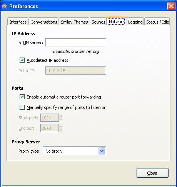
Task: Select the Network tab
Action: tap(117, 22)
